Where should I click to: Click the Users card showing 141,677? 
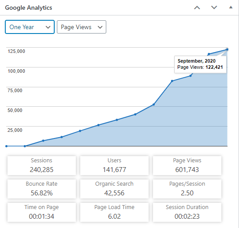coord(114,165)
